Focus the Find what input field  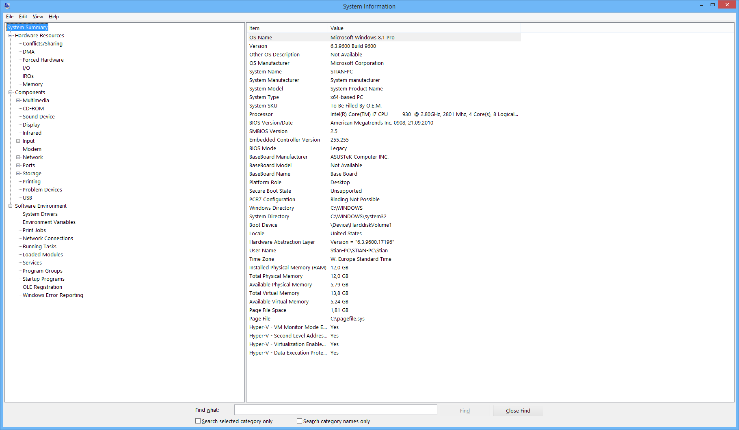pos(336,410)
